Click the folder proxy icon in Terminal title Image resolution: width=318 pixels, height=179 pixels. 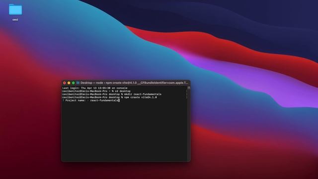tap(78, 83)
